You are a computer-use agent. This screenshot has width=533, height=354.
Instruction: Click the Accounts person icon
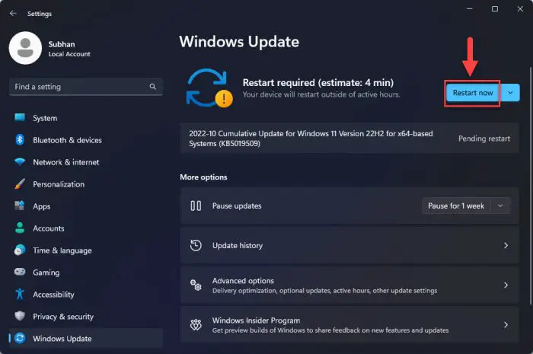pos(20,228)
